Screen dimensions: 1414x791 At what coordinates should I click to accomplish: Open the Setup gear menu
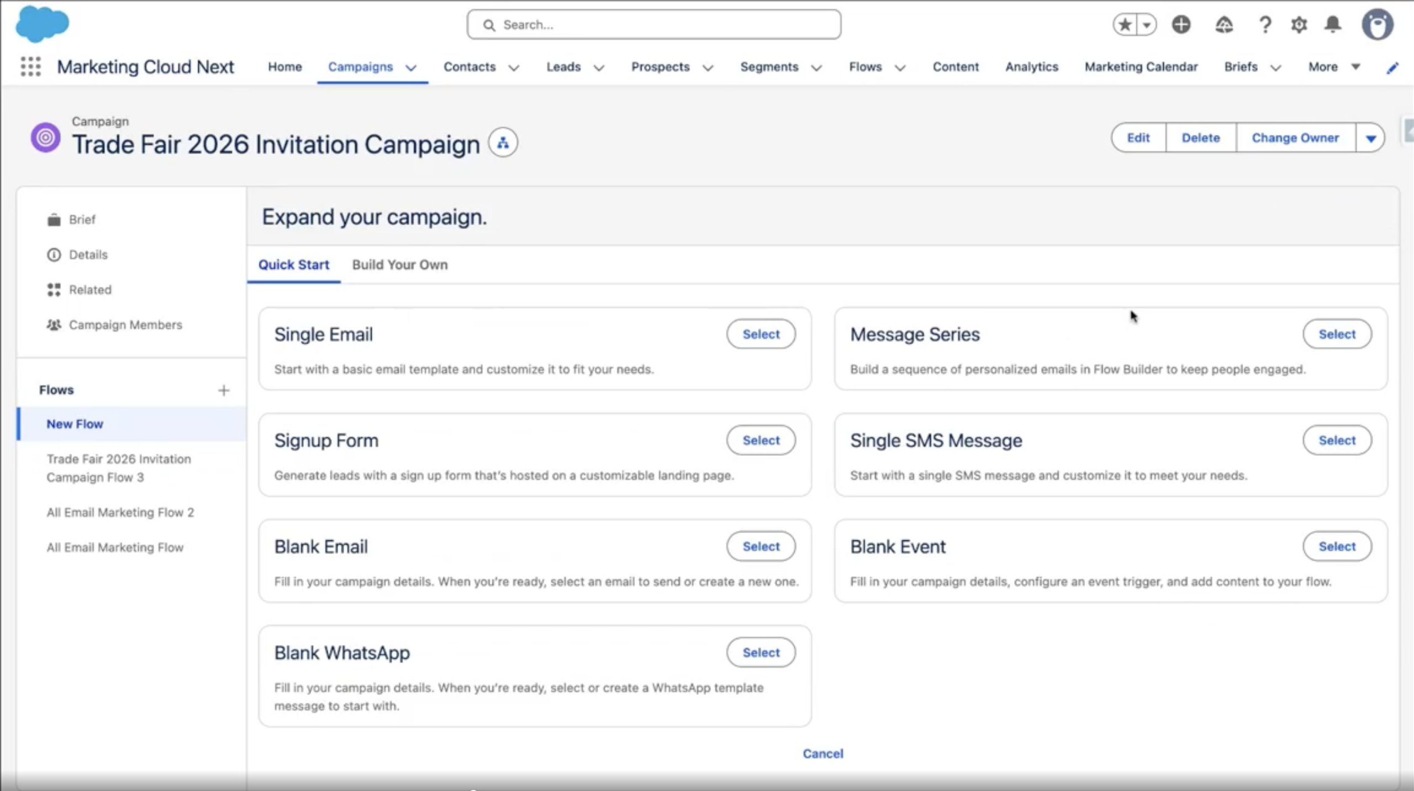(x=1299, y=25)
